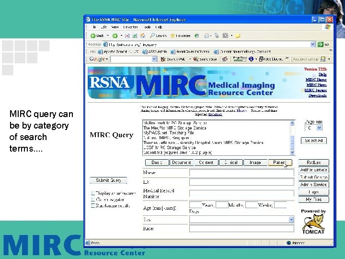Click the Refresh page icon

click(135, 35)
